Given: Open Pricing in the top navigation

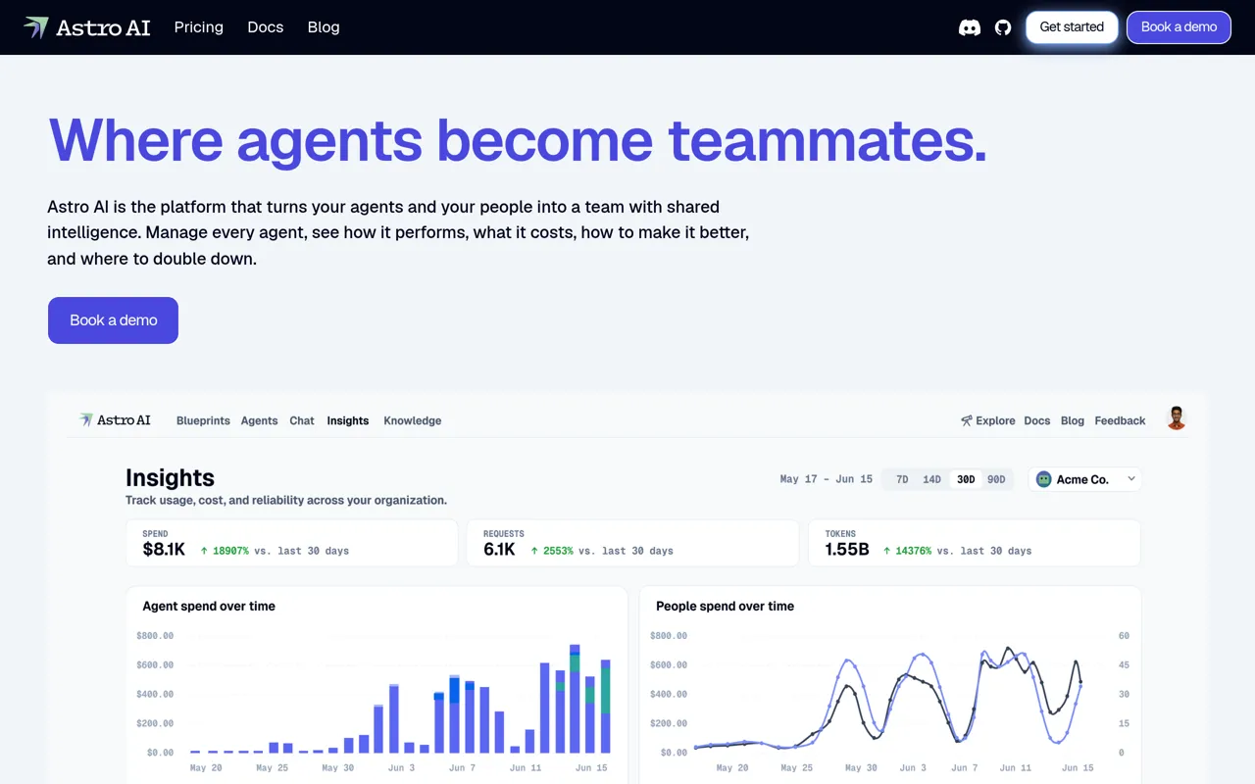Looking at the screenshot, I should pos(199,27).
